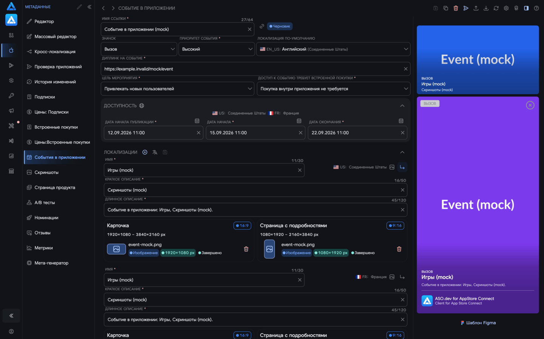Open История изменений
The height and width of the screenshot is (339, 544).
[58, 82]
